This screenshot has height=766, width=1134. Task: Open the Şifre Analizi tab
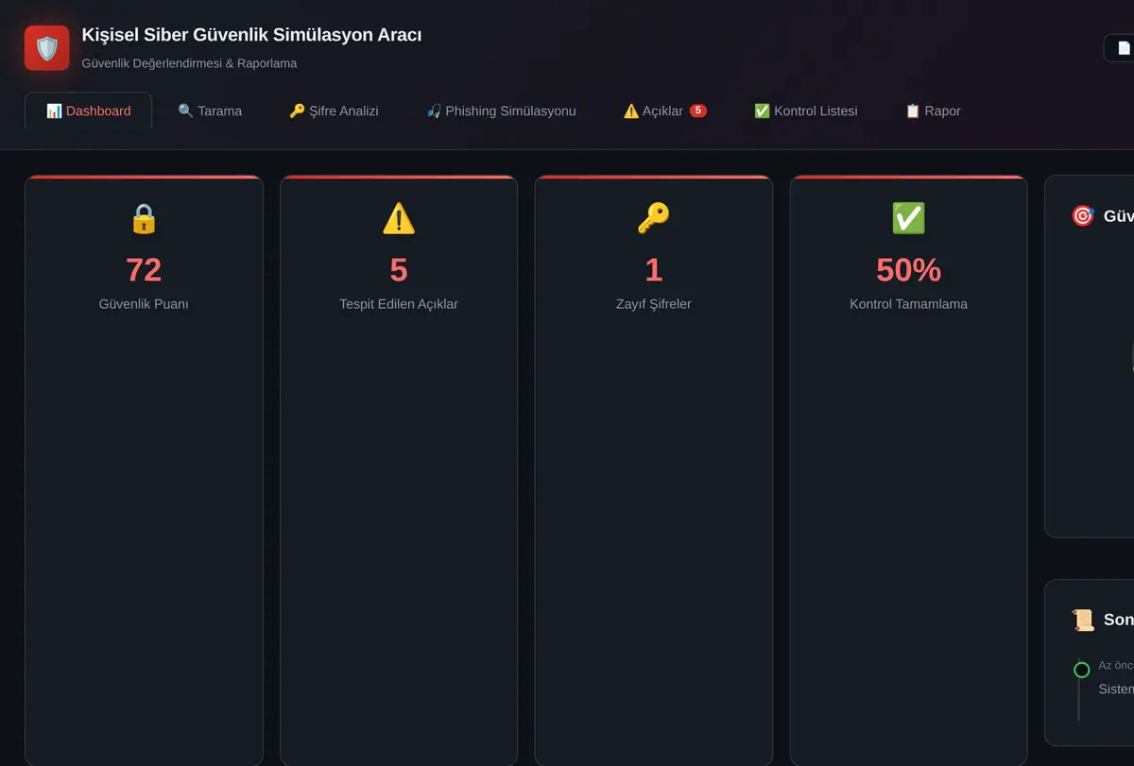point(334,111)
